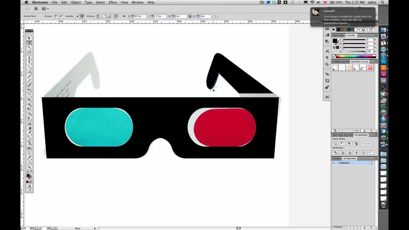Open collapsed Paragraph panel icon

[327, 58]
